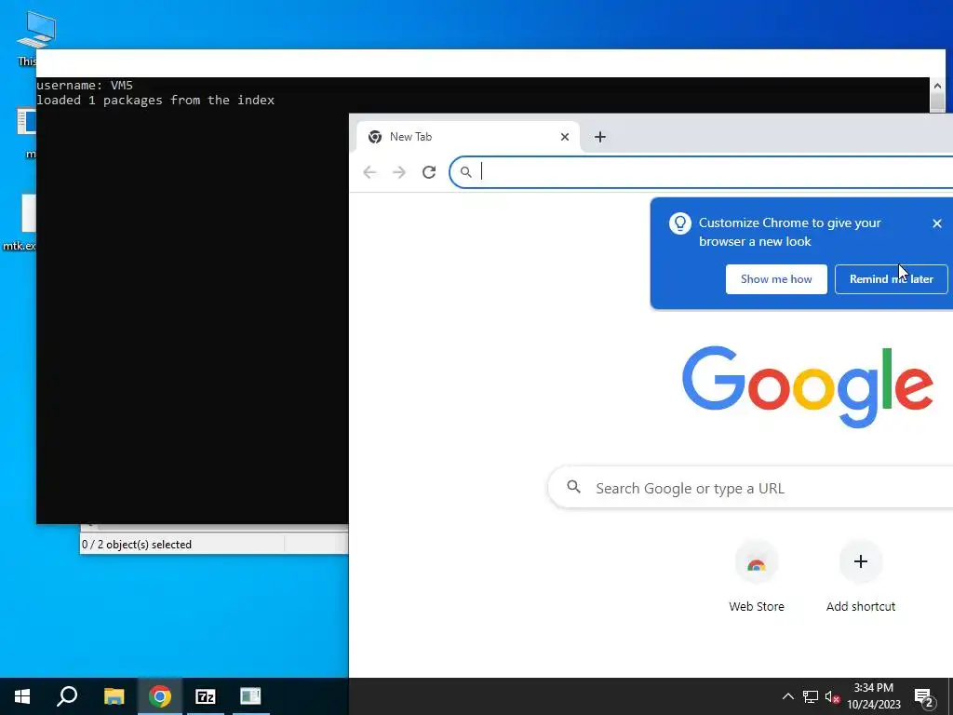Click the console window icon in the taskbar
The height and width of the screenshot is (715, 953).
click(x=250, y=696)
